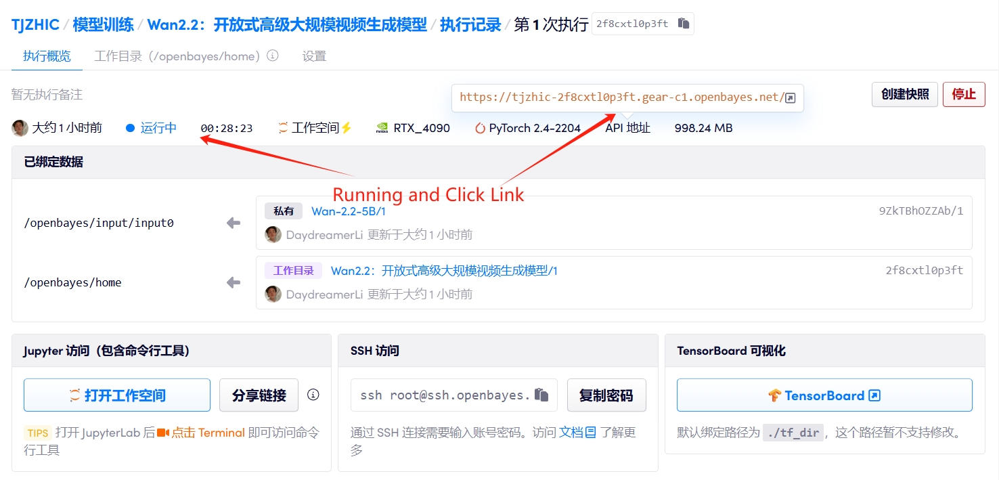This screenshot has height=480, width=999.
Task: Click the TIPS badge
Action: point(38,433)
